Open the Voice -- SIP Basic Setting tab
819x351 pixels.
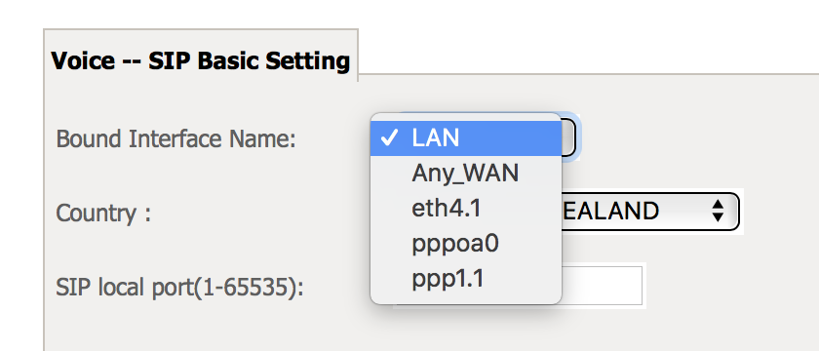[x=201, y=61]
